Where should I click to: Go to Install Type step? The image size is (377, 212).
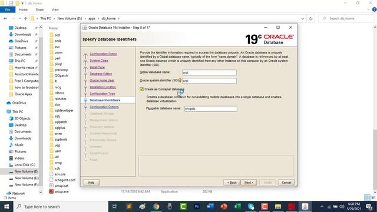point(97,67)
